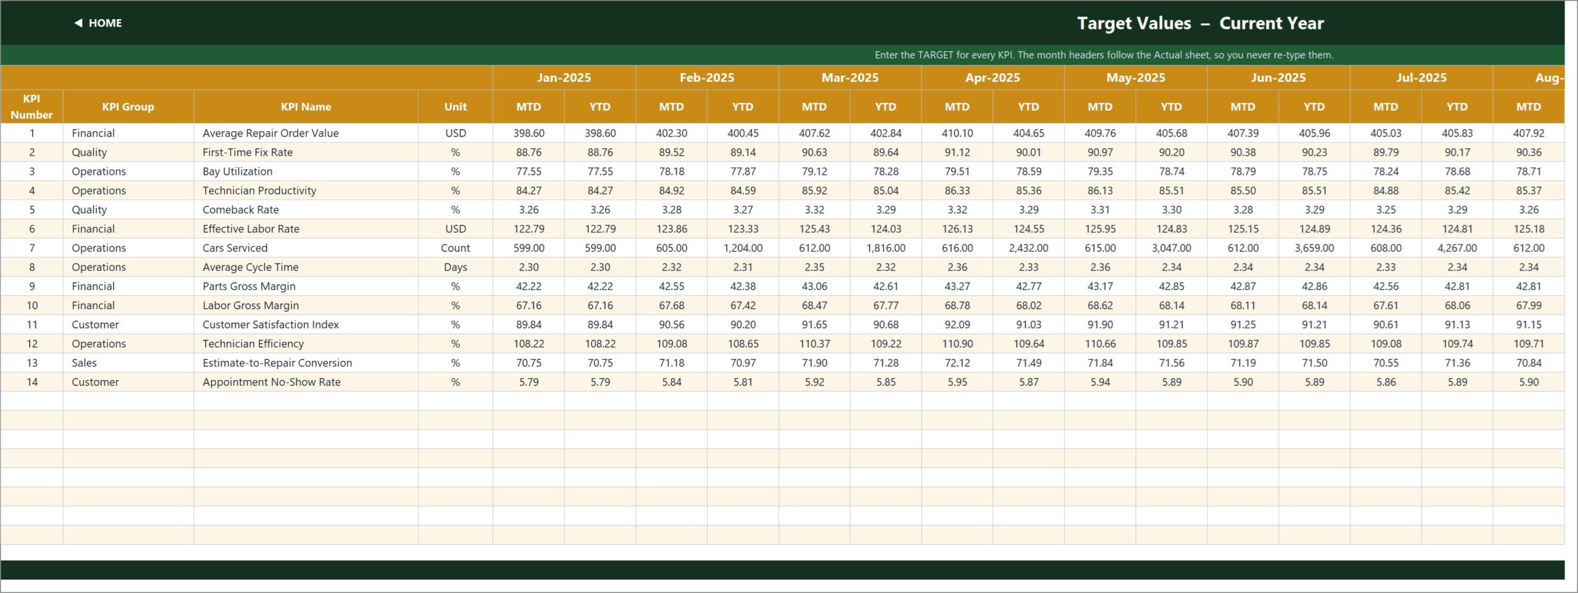Viewport: 1578px width, 593px height.
Task: Click the KPI Number column header
Action: pos(32,107)
